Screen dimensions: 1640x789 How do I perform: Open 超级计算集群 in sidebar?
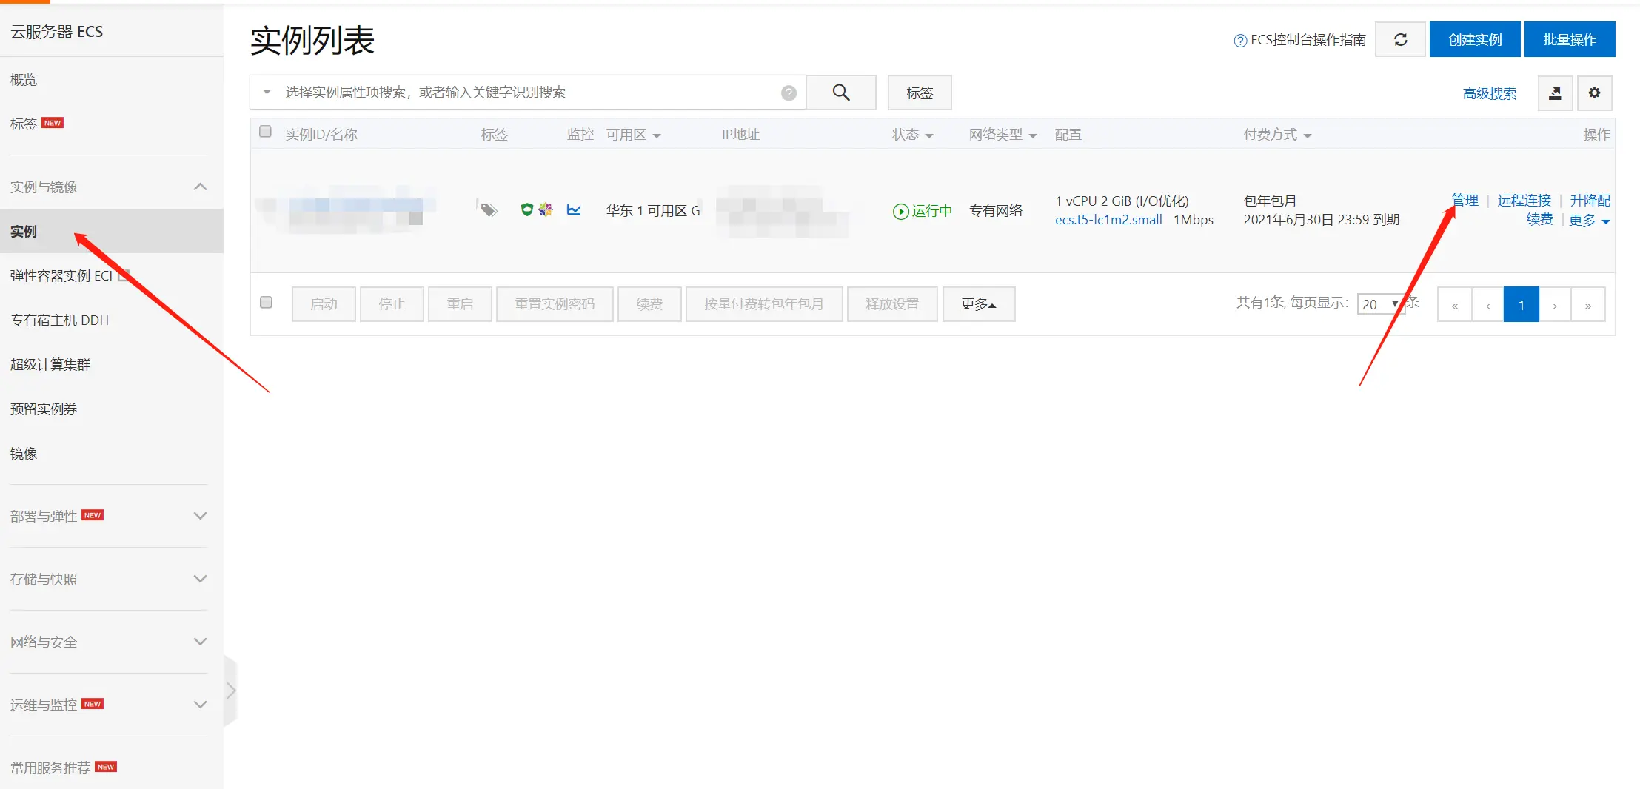pos(50,364)
